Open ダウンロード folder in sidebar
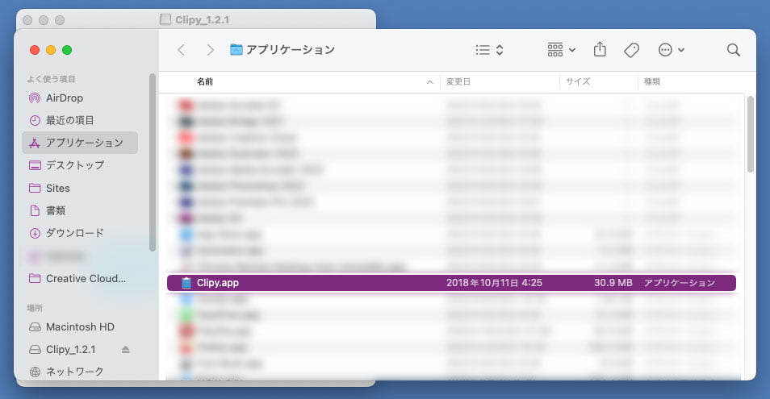Image resolution: width=770 pixels, height=399 pixels. tap(74, 233)
